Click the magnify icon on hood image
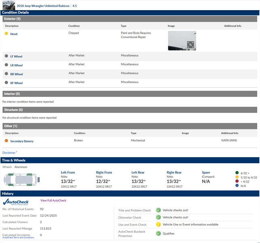This screenshot has height=243, width=260. coord(190,45)
